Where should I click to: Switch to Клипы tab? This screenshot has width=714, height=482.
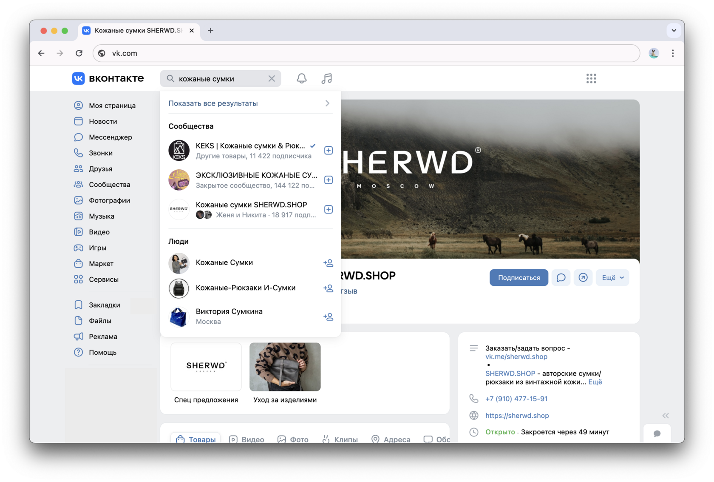tap(340, 439)
